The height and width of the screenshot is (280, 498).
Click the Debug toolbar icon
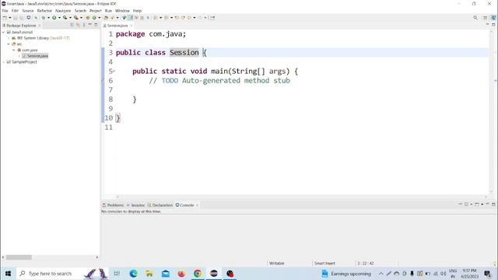(44, 18)
